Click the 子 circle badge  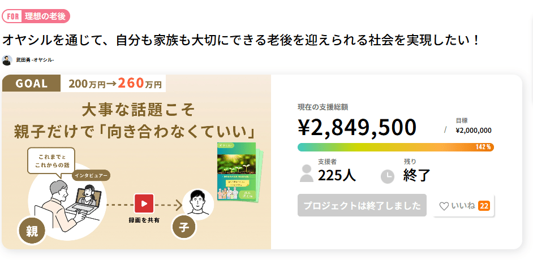click(x=184, y=227)
